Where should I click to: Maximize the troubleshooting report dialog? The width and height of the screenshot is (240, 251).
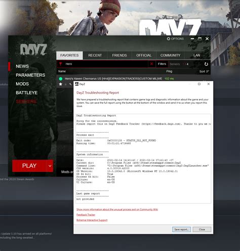199,84
